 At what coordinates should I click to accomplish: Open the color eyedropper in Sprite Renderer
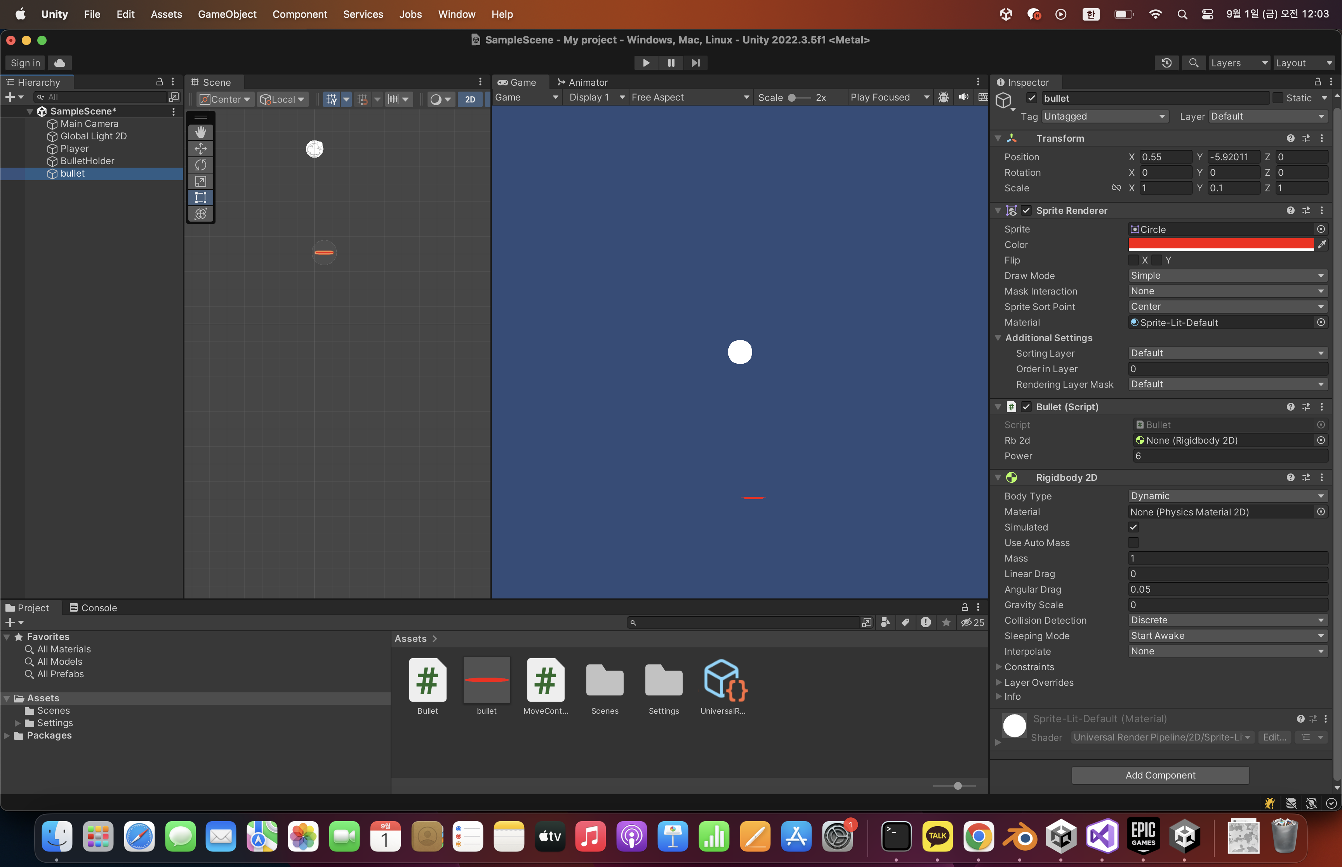pos(1322,244)
